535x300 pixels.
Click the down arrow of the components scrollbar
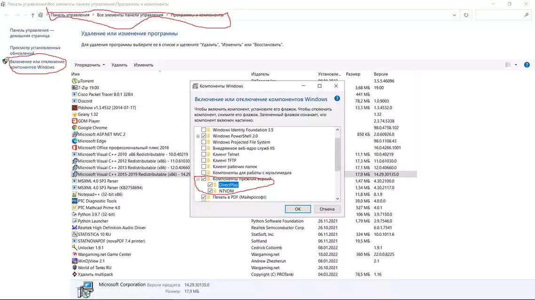click(x=338, y=199)
